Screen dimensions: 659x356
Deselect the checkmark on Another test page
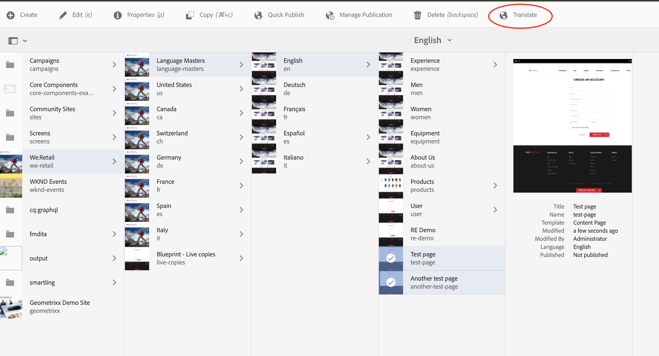[x=391, y=282]
